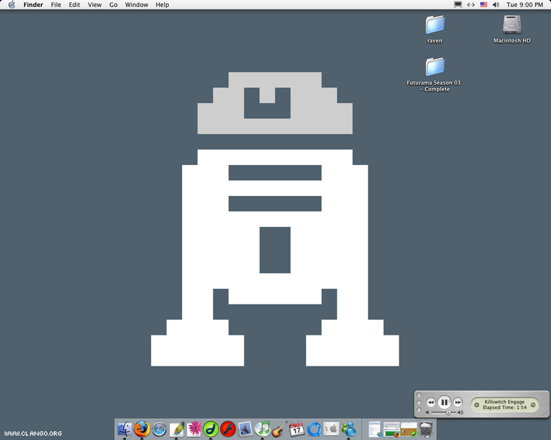Select the Futurama Season 03 folder
Image resolution: width=551 pixels, height=440 pixels.
[x=435, y=67]
